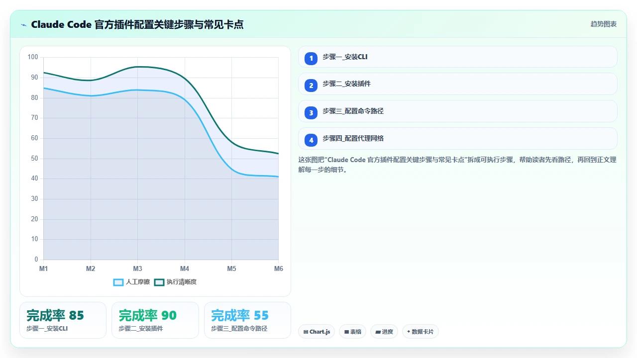Viewport: 637px width, 358px height.
Task: Click the 50 y-axis value
Action: coord(34,159)
